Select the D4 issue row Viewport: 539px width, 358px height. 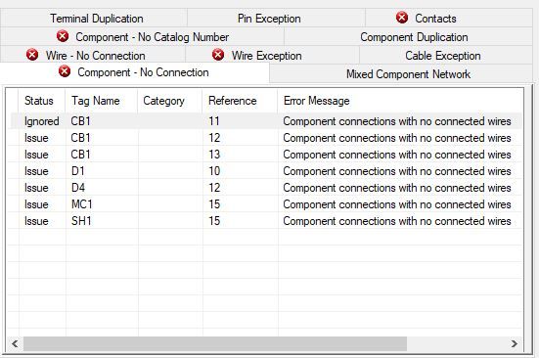click(265, 188)
